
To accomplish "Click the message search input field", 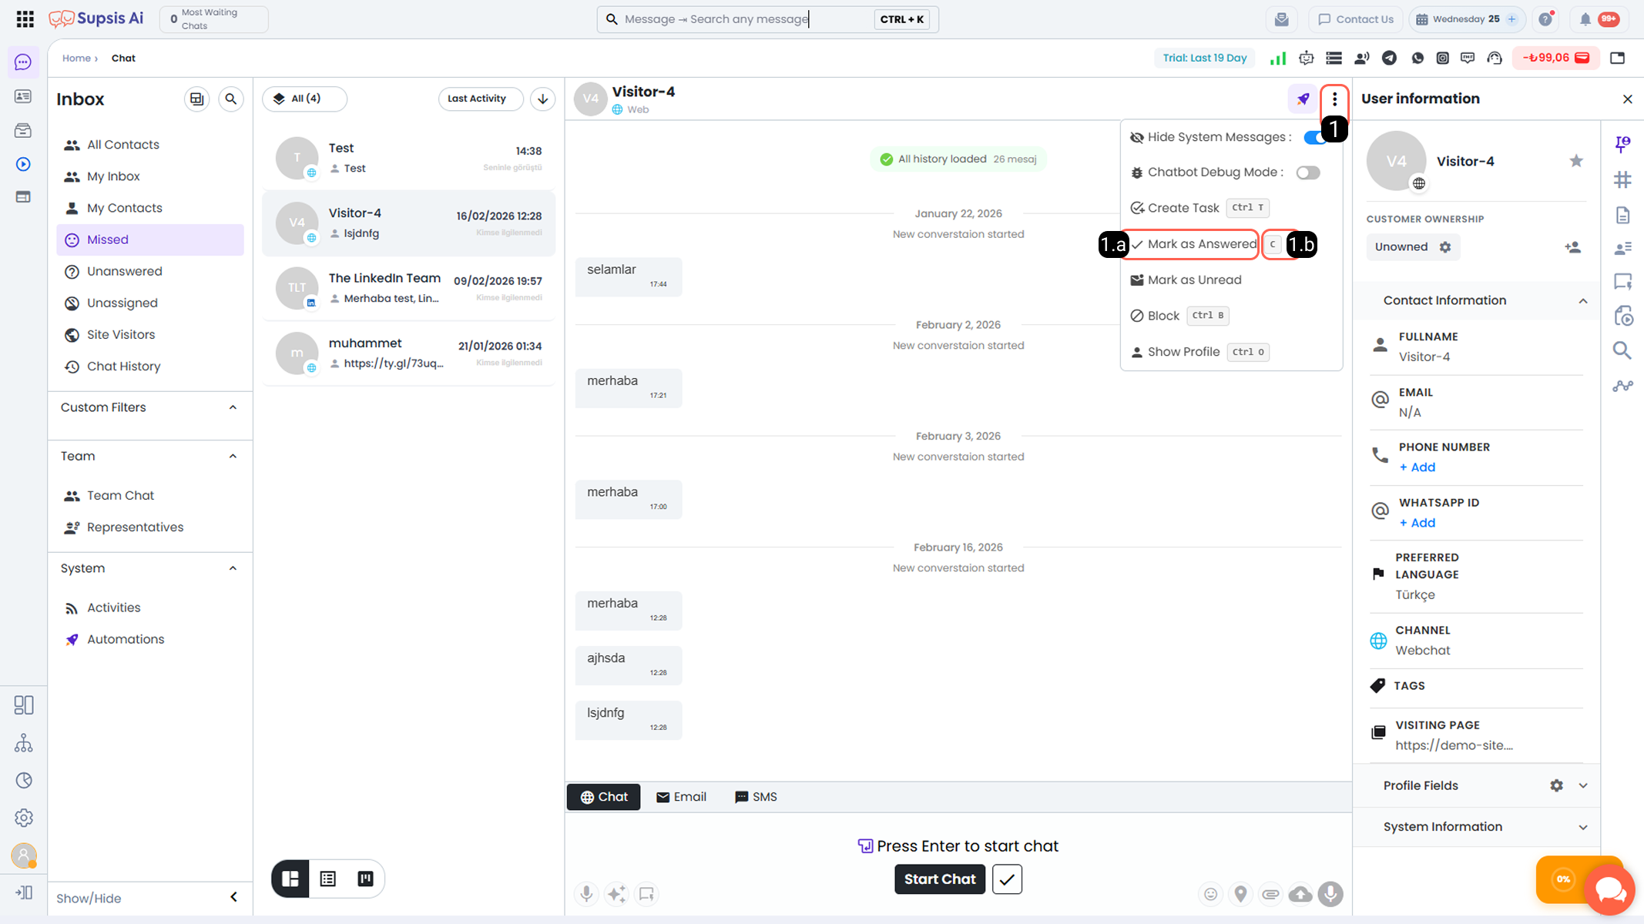I will 746,19.
